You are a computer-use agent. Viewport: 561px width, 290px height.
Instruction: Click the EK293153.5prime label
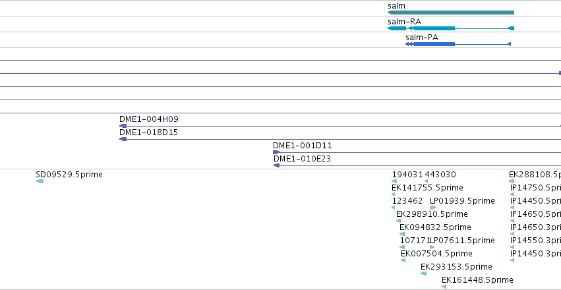click(456, 267)
